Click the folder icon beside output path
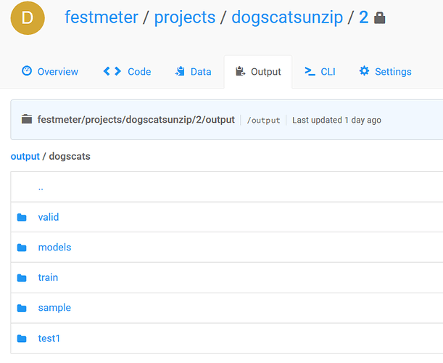 (27, 120)
